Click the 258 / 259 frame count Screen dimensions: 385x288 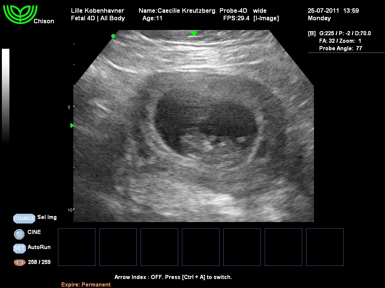point(39,262)
